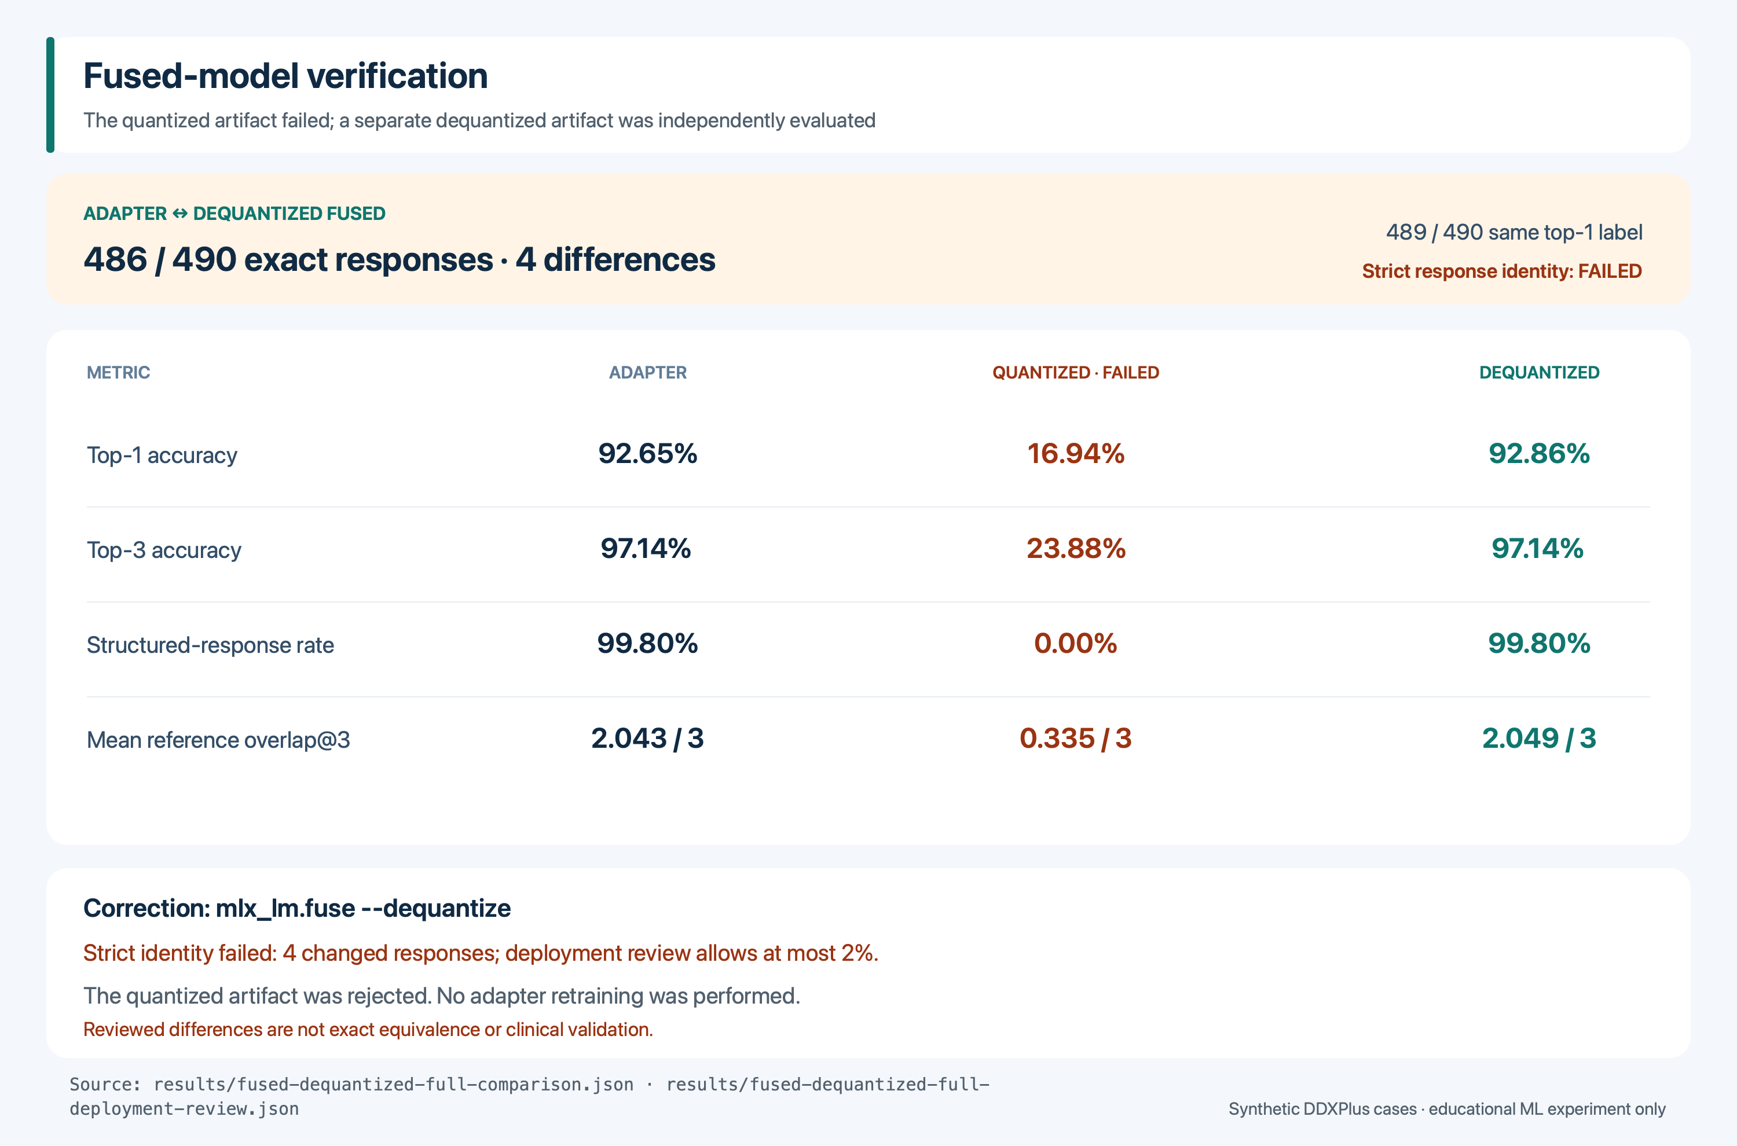Click the 'Reviewed differences are not exact equivalence' note
This screenshot has width=1737, height=1146.
pyautogui.click(x=368, y=1030)
